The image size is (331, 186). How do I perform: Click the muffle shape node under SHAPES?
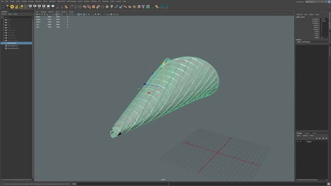coord(304,42)
